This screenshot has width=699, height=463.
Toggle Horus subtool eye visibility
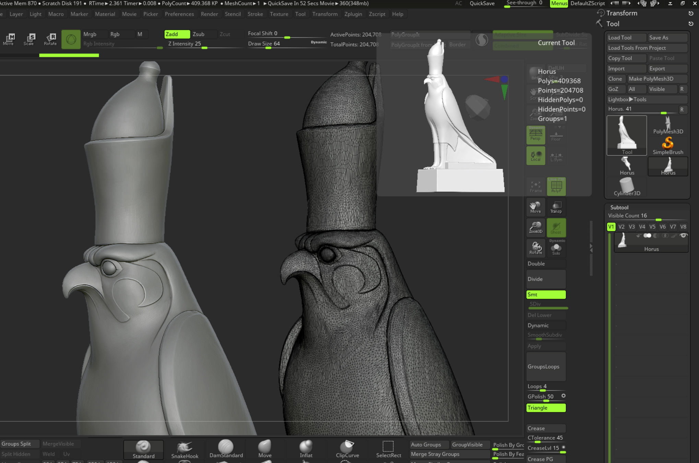coord(683,236)
